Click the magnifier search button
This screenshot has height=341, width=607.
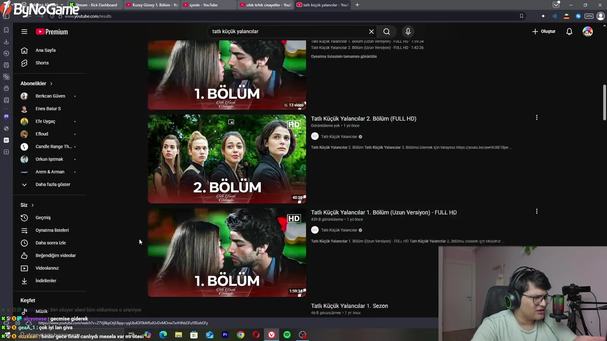386,31
